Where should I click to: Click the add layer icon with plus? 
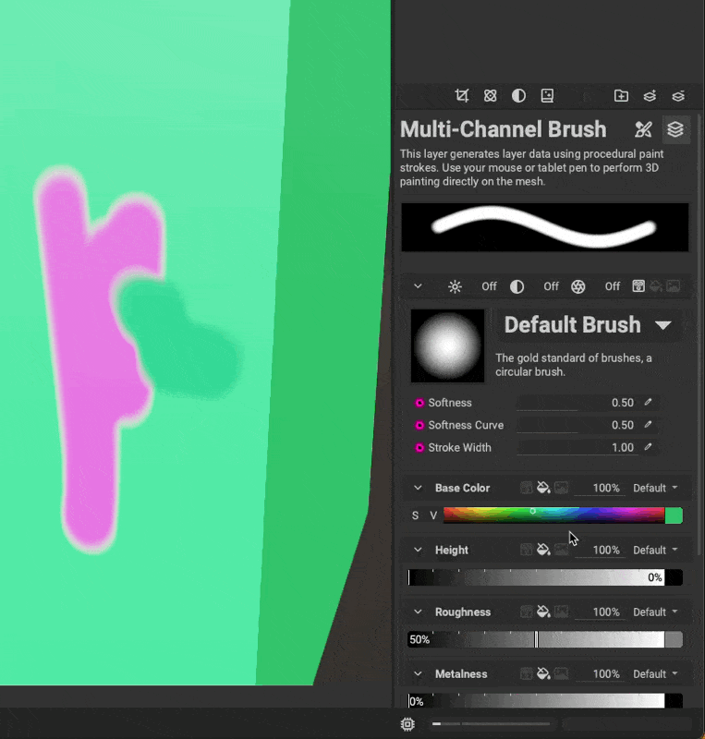click(650, 95)
